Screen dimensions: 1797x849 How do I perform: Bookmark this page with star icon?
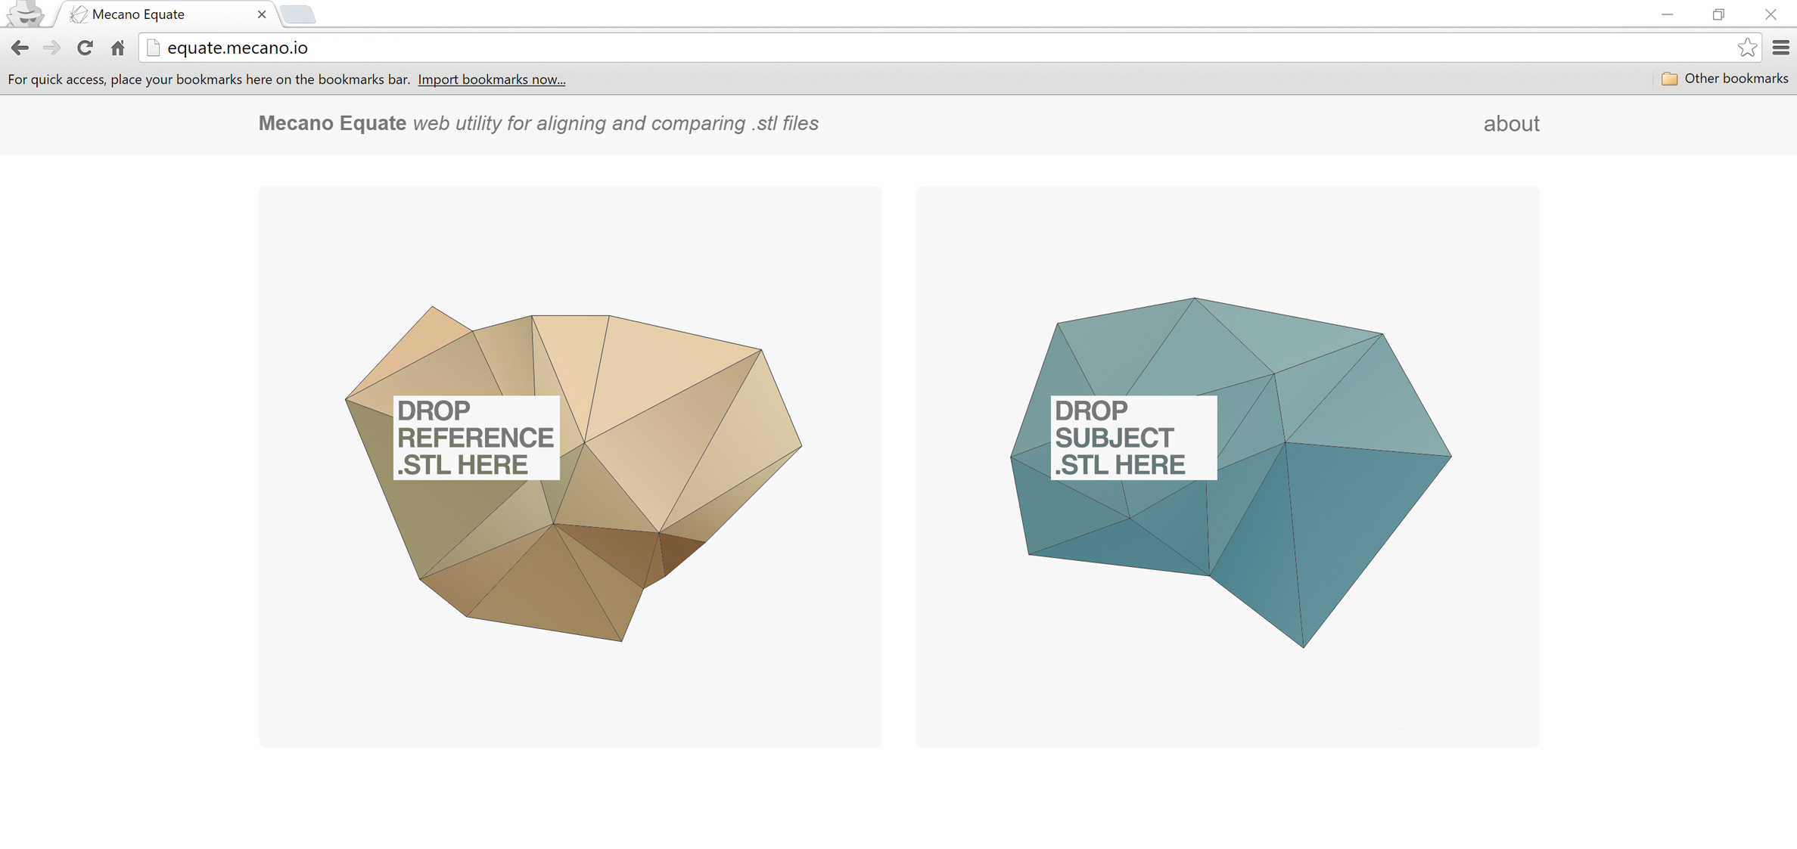pos(1747,48)
